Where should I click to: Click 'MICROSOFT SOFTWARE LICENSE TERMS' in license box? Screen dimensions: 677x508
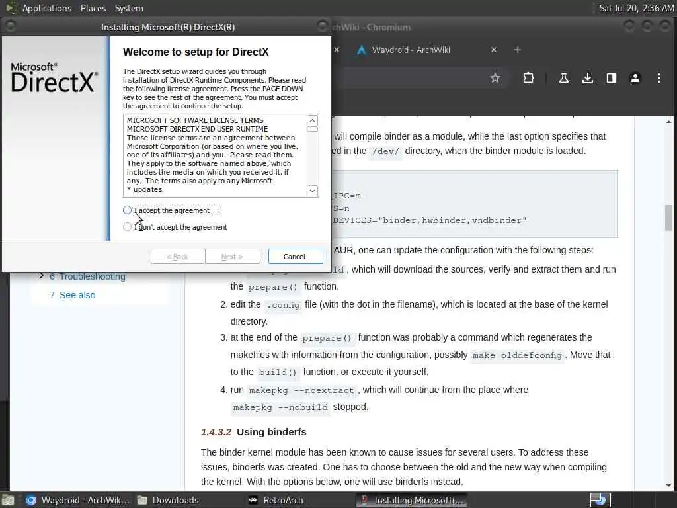tap(195, 120)
